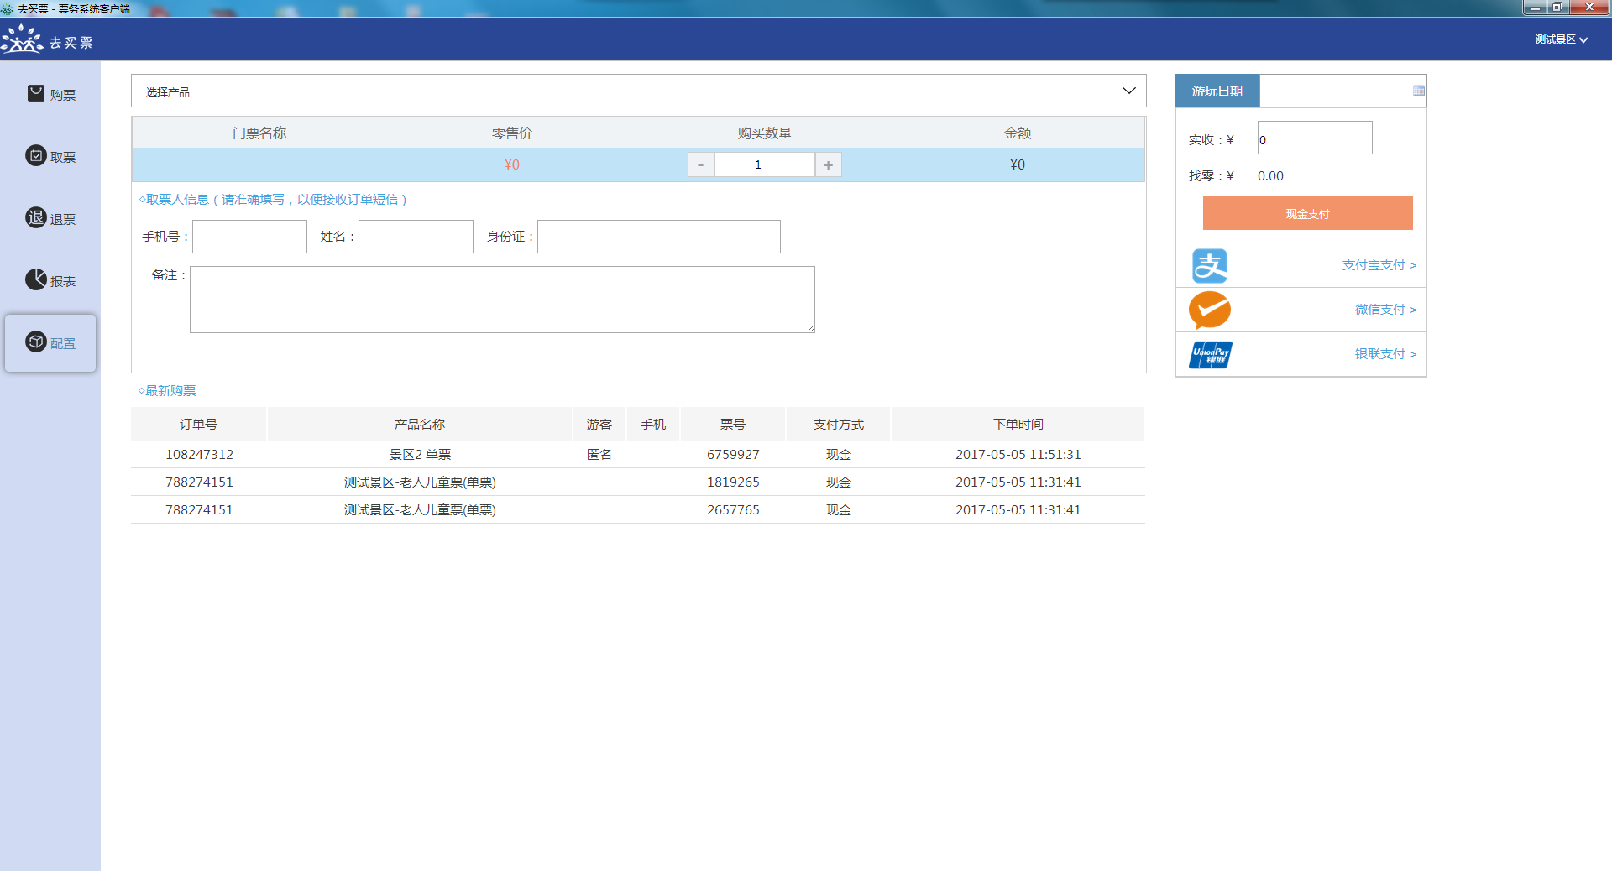The image size is (1612, 871).
Task: Click the UnionPay logo icon
Action: (1210, 354)
